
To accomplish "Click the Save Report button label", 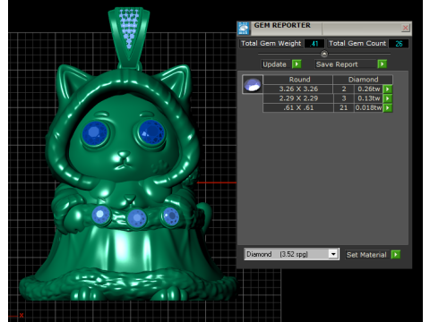I will [x=337, y=64].
